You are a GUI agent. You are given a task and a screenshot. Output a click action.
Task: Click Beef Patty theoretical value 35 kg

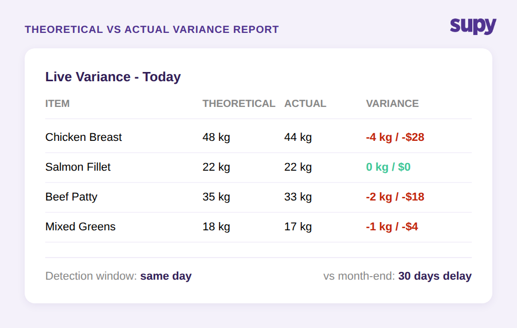[216, 197]
